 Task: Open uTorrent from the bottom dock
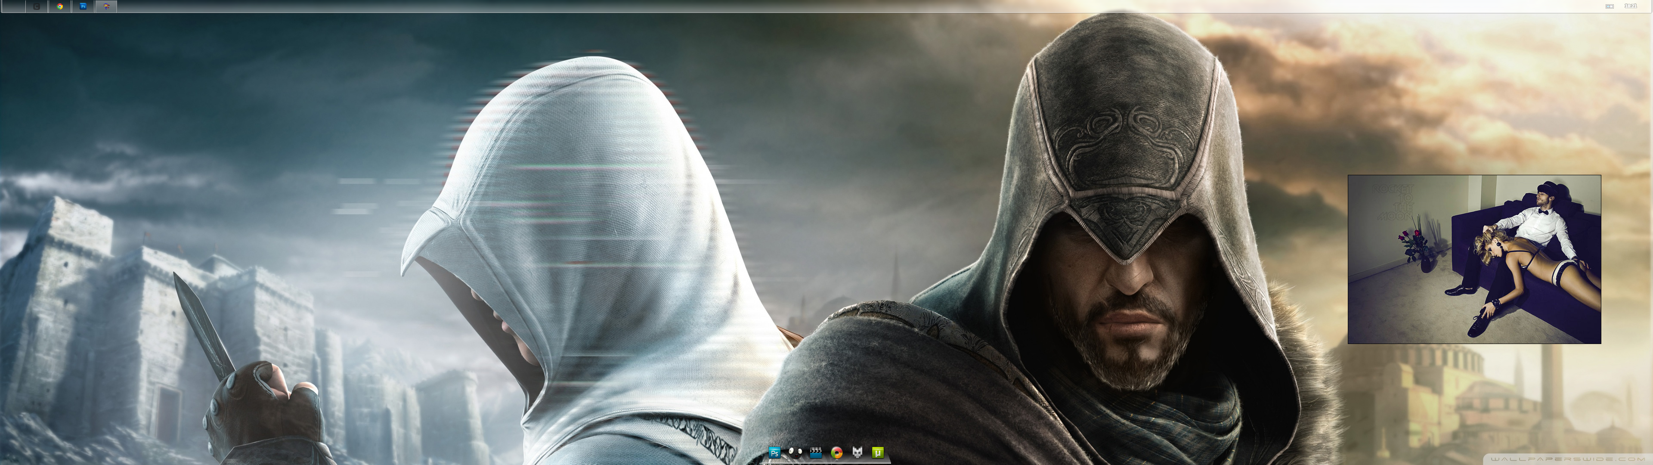pyautogui.click(x=878, y=453)
